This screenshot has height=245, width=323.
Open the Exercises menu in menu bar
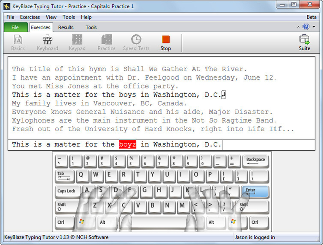click(30, 17)
